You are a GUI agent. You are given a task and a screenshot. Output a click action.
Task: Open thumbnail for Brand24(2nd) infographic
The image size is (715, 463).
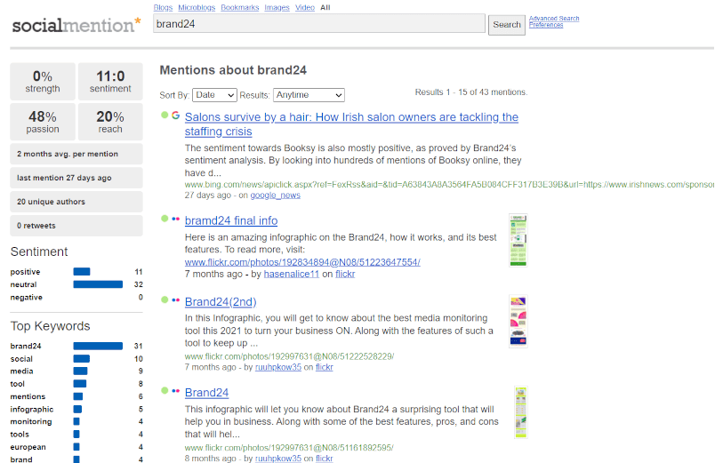[x=518, y=322]
